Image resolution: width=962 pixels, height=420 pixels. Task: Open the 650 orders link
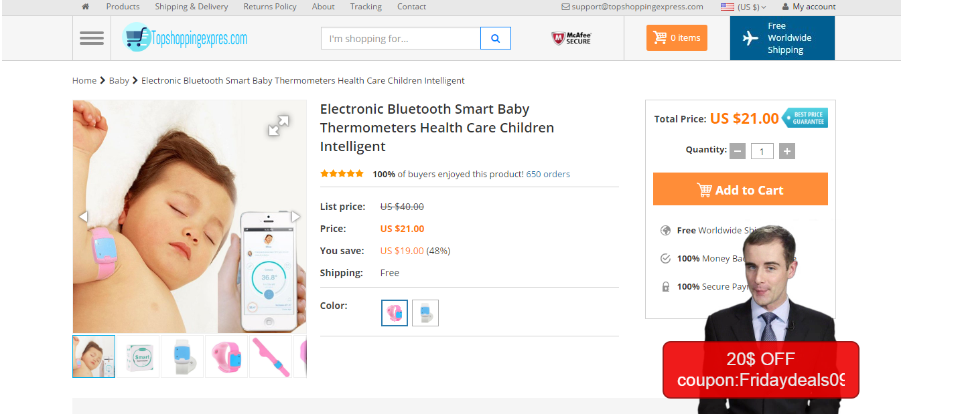548,174
